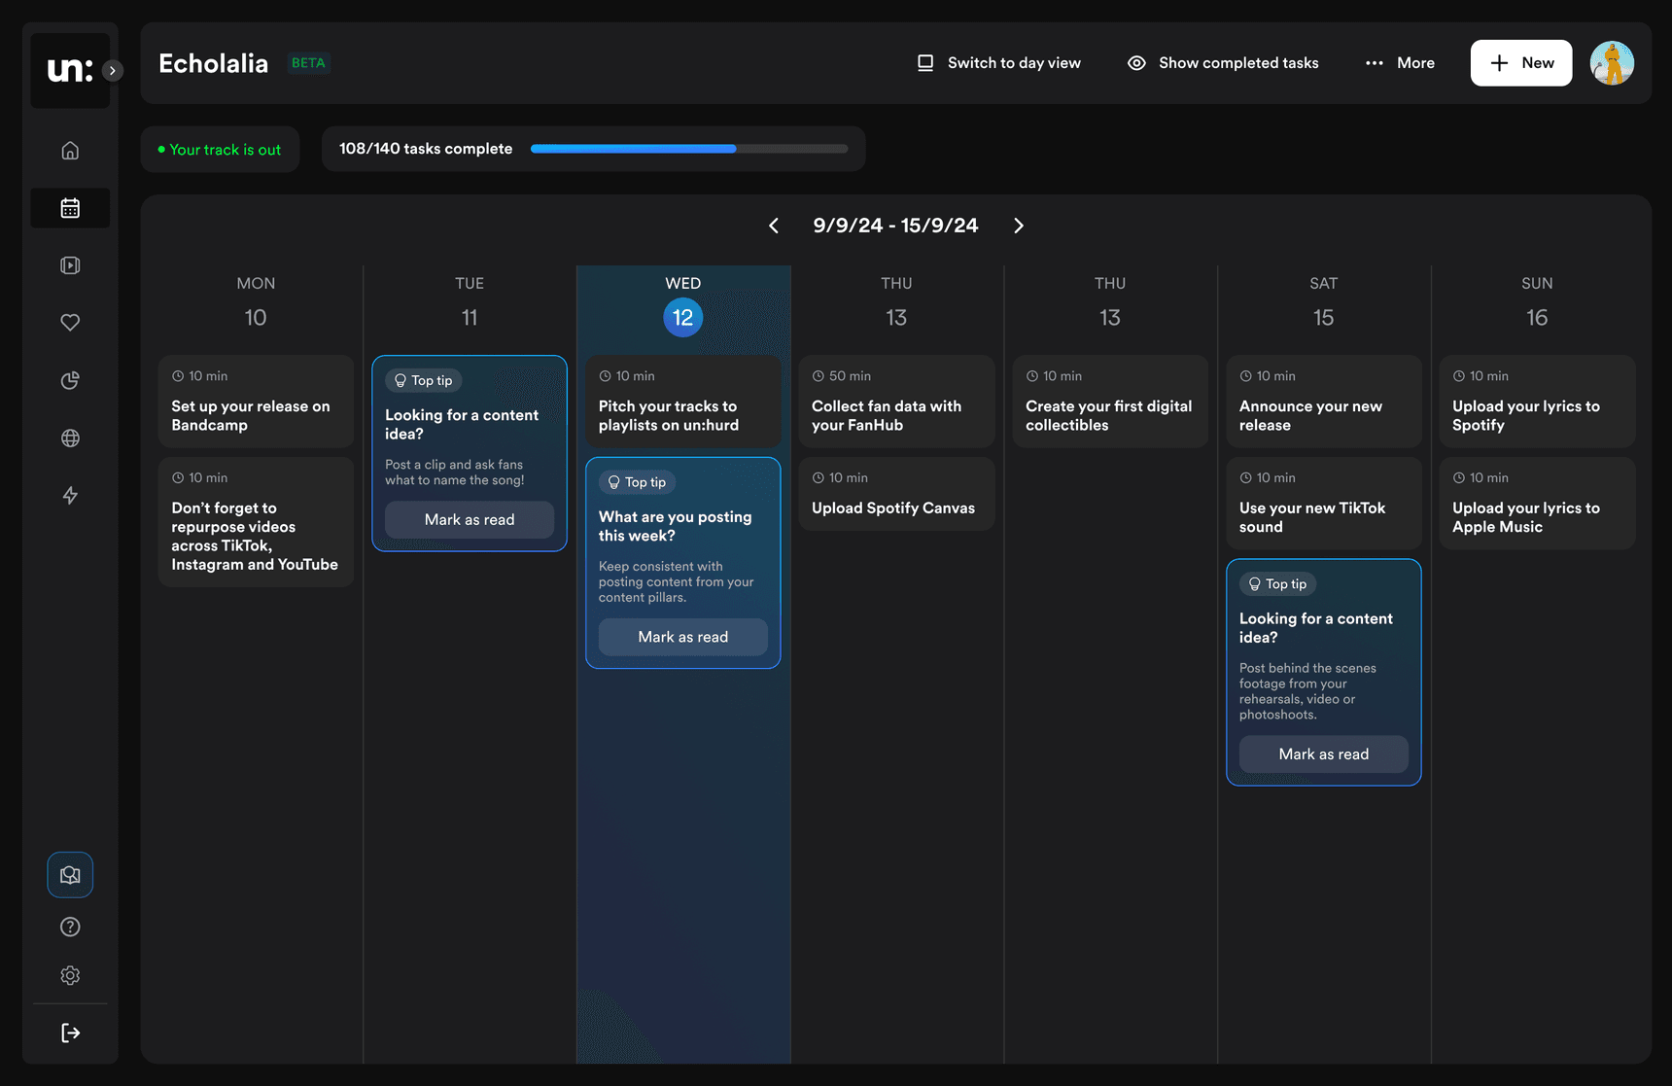Go to the next week arrow
The width and height of the screenshot is (1672, 1086).
(x=1019, y=226)
